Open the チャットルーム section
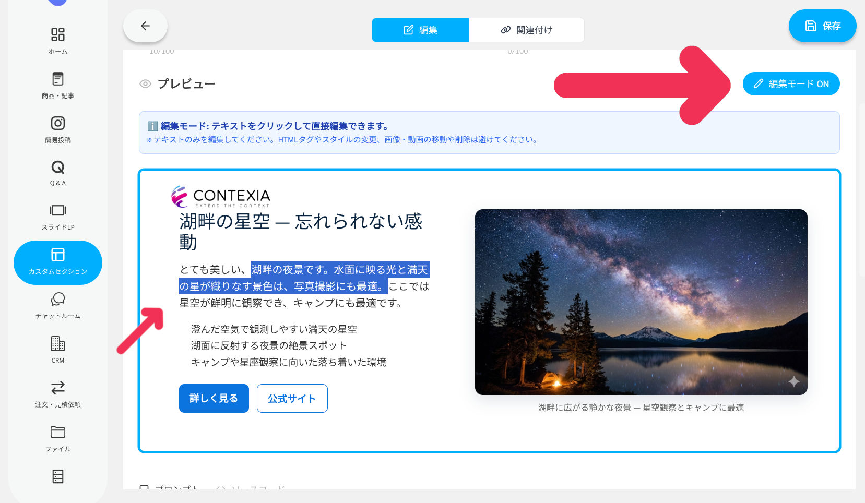This screenshot has width=865, height=503. click(x=57, y=303)
